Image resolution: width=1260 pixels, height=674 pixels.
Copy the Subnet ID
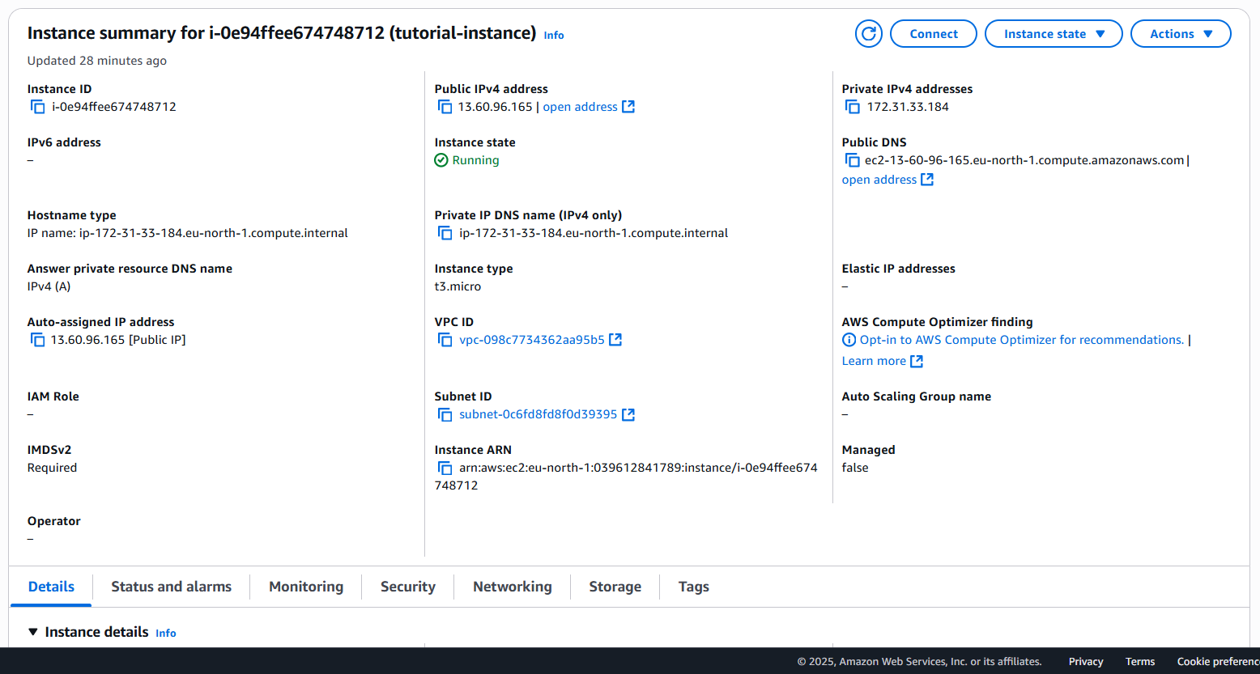click(445, 414)
